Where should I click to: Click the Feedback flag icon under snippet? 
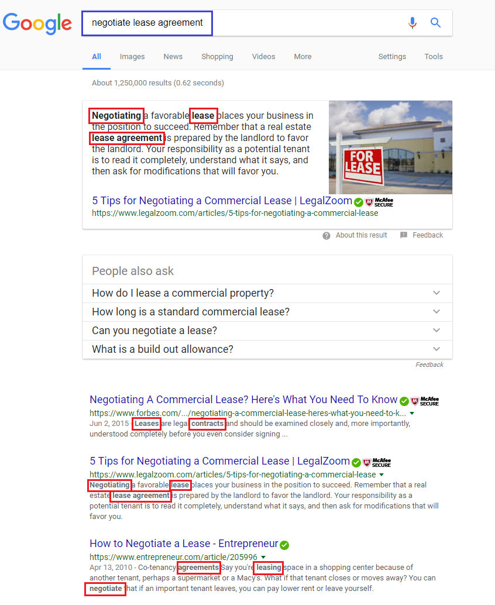click(404, 235)
